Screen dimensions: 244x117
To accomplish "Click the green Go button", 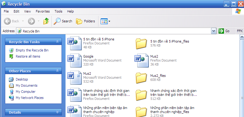I will click(x=224, y=31).
